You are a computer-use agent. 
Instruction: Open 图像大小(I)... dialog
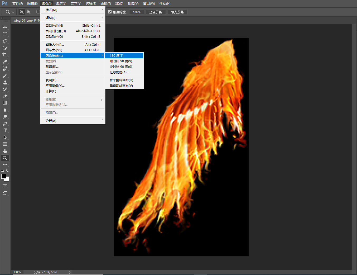pyautogui.click(x=73, y=44)
